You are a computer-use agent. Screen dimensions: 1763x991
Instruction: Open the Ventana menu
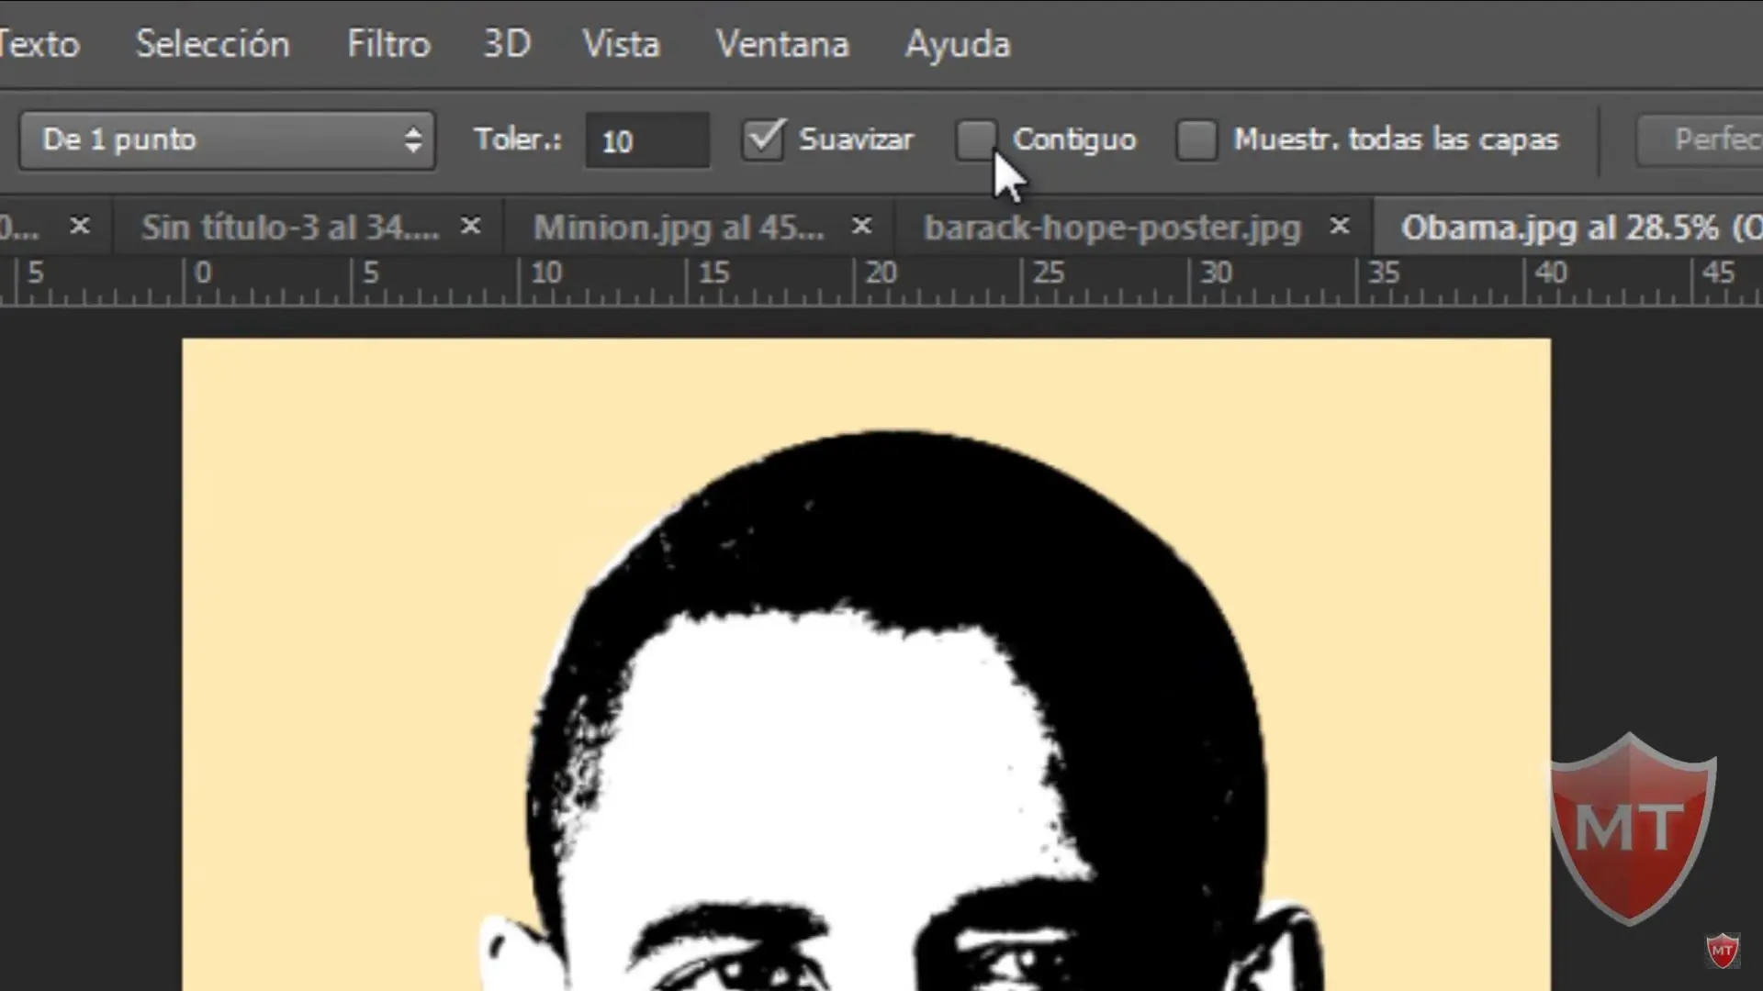tap(782, 44)
